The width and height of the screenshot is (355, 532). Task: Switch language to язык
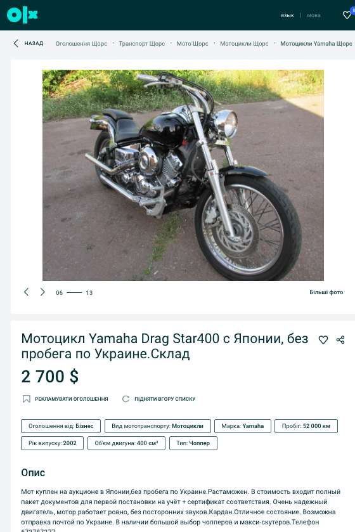pyautogui.click(x=287, y=16)
